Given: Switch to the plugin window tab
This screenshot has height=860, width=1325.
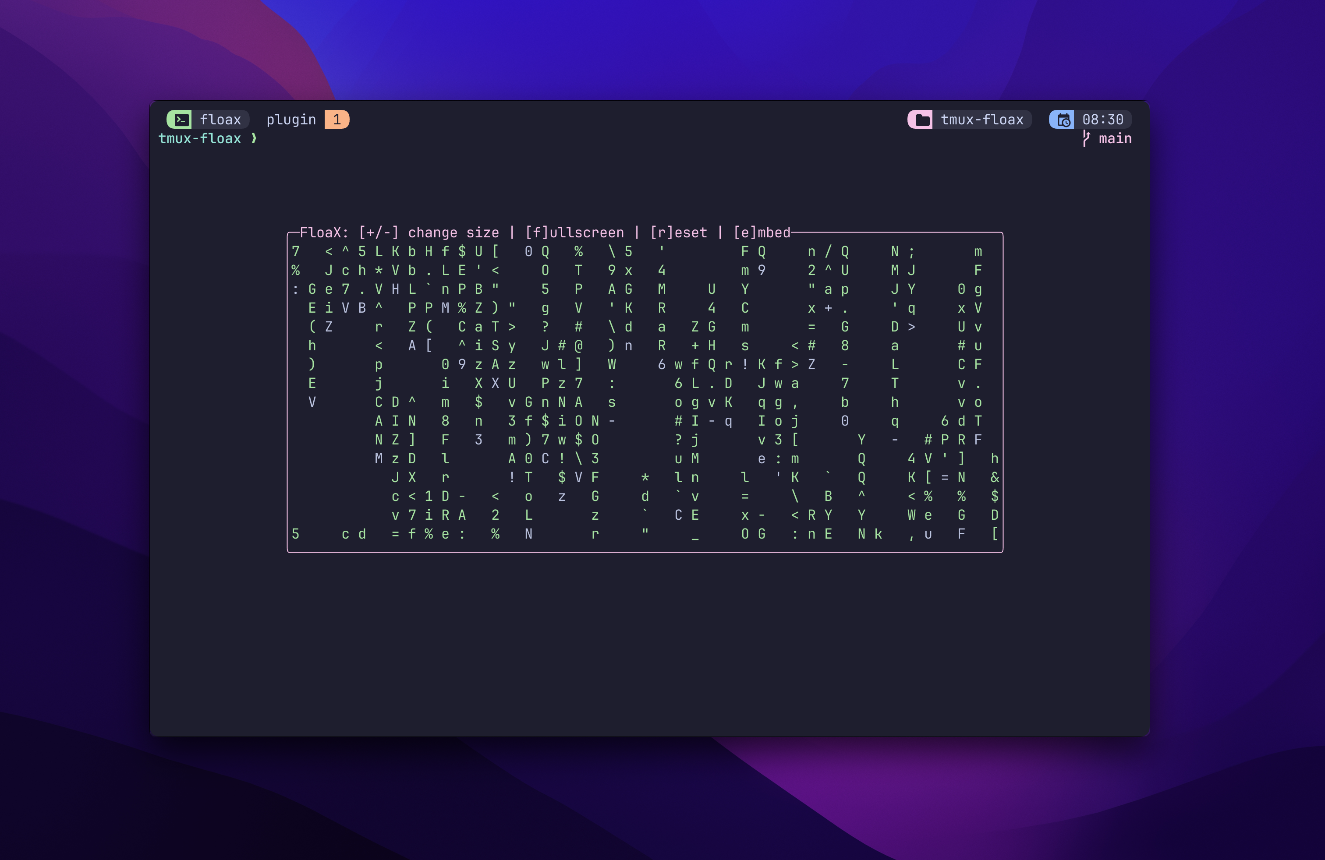Looking at the screenshot, I should click(x=291, y=120).
